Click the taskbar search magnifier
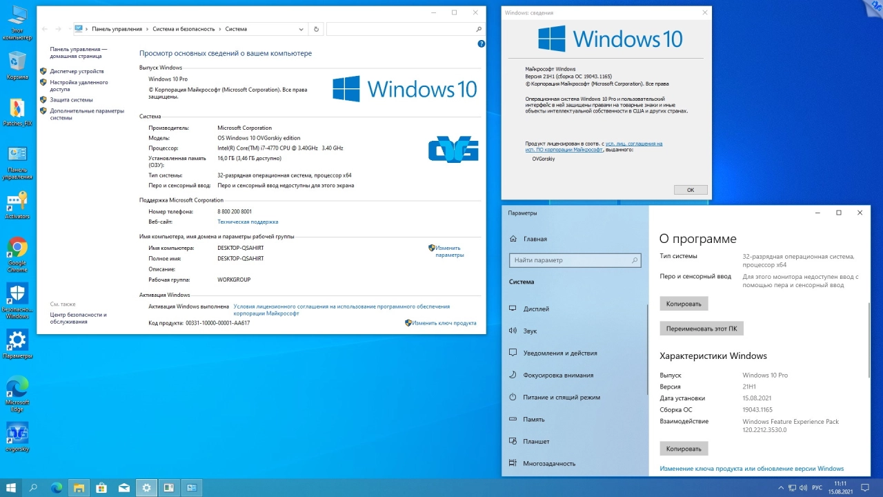 33,487
